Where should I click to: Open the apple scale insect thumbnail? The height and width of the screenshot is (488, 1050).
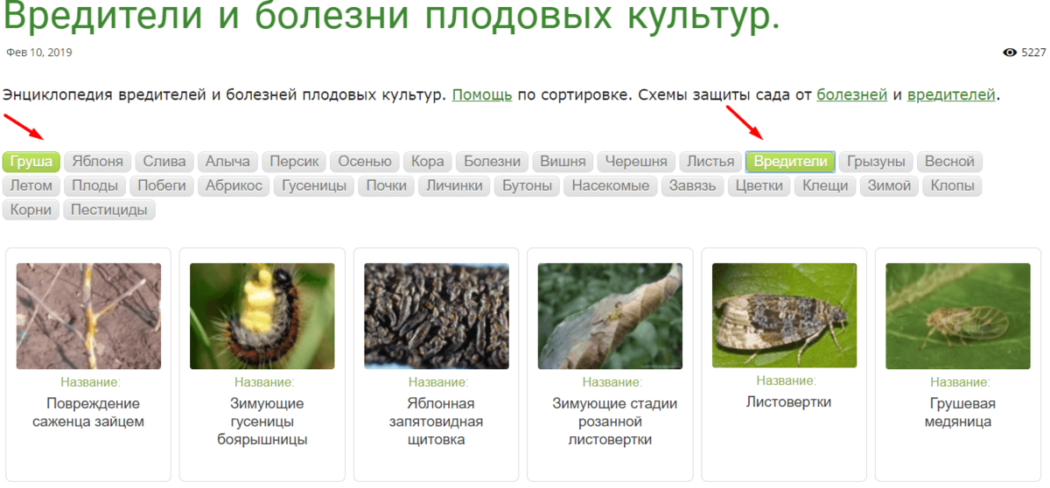tap(436, 316)
